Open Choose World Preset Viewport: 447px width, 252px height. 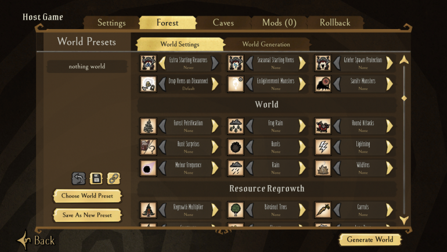[87, 196]
